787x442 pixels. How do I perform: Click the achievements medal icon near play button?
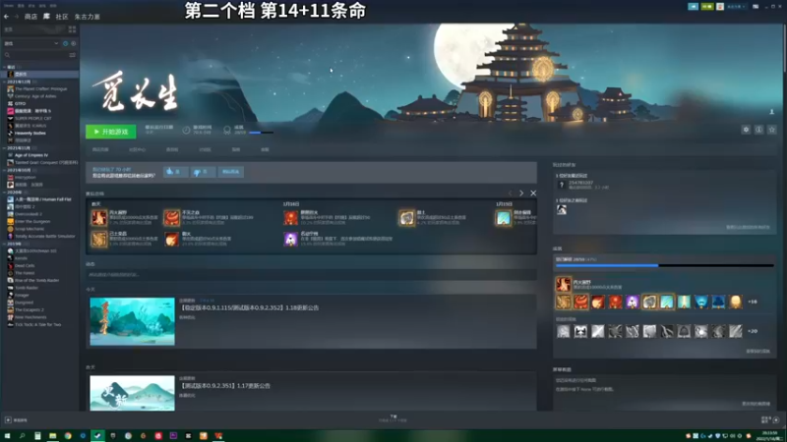(227, 131)
